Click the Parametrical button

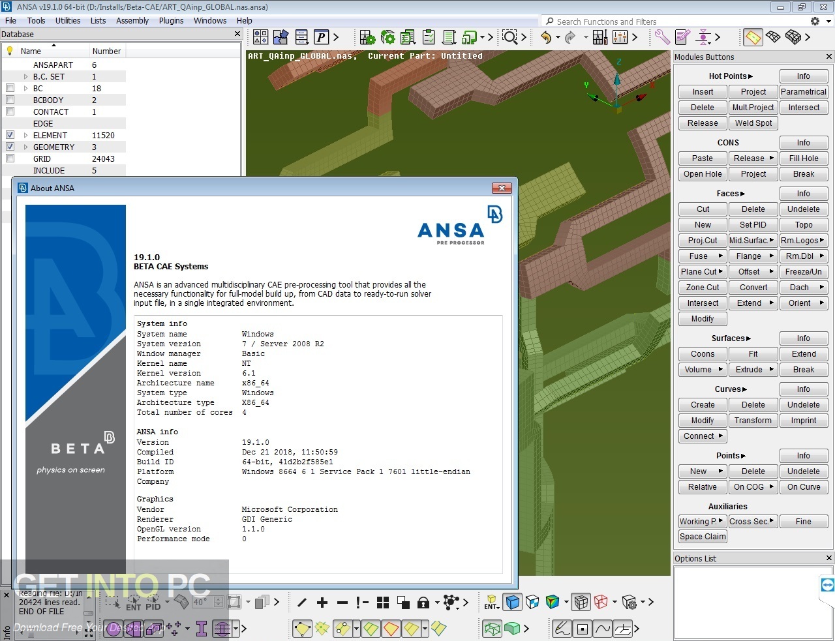point(803,92)
